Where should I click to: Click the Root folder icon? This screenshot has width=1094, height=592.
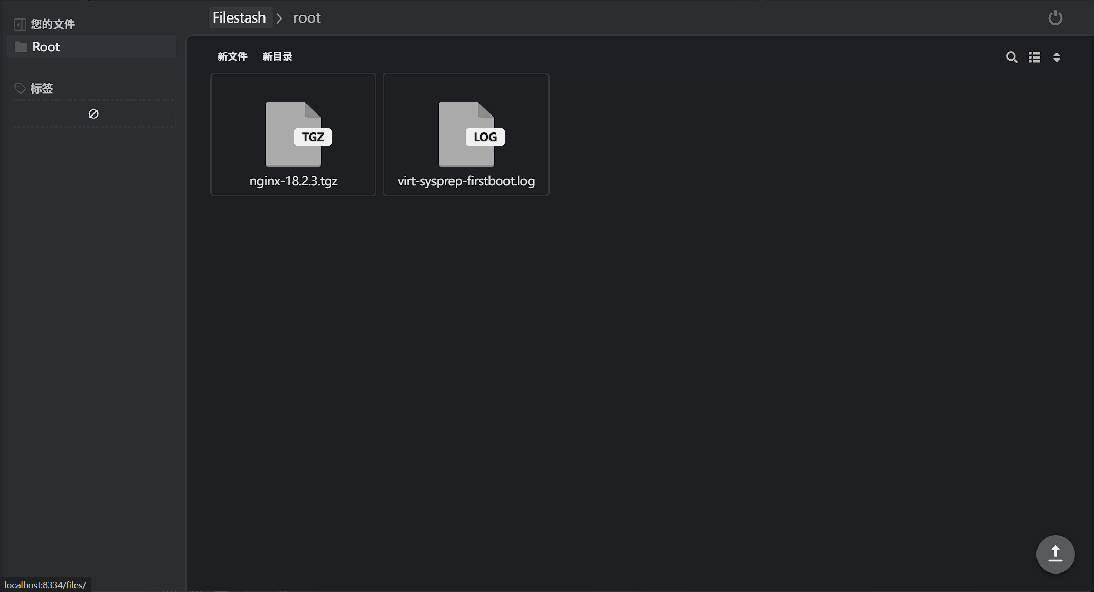[21, 47]
